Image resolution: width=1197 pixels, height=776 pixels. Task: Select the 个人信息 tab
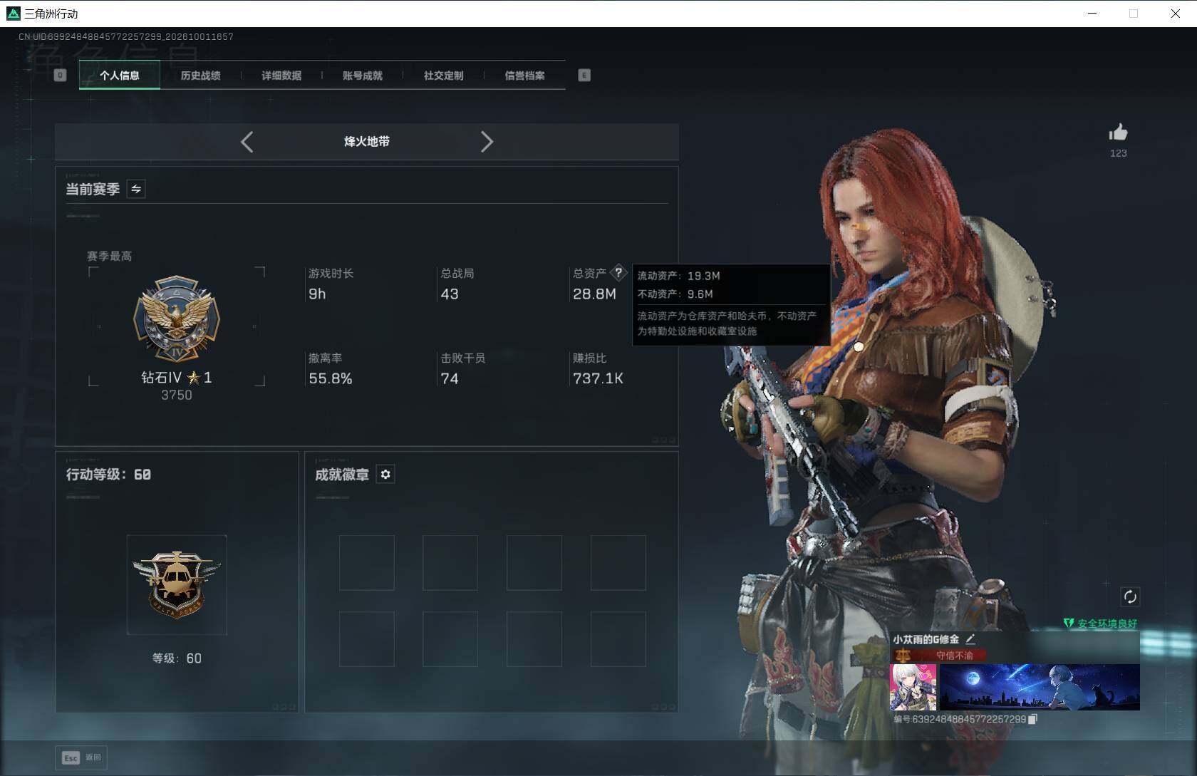point(120,75)
